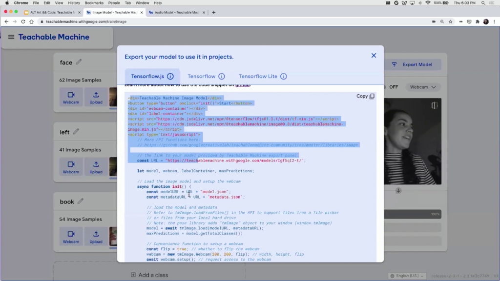This screenshot has width=500, height=281.
Task: Click the "maxPredictions = model.getTotalClasses()" line
Action: (x=194, y=234)
